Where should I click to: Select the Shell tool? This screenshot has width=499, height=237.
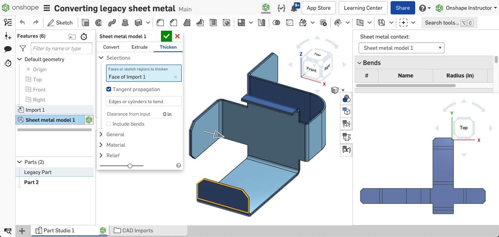point(213,23)
